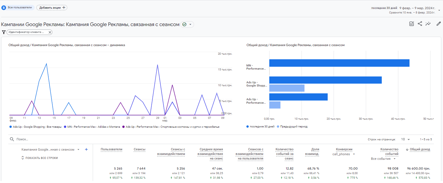The height and width of the screenshot is (183, 443).
Task: Click the Конверсии column header
Action: click(x=344, y=149)
